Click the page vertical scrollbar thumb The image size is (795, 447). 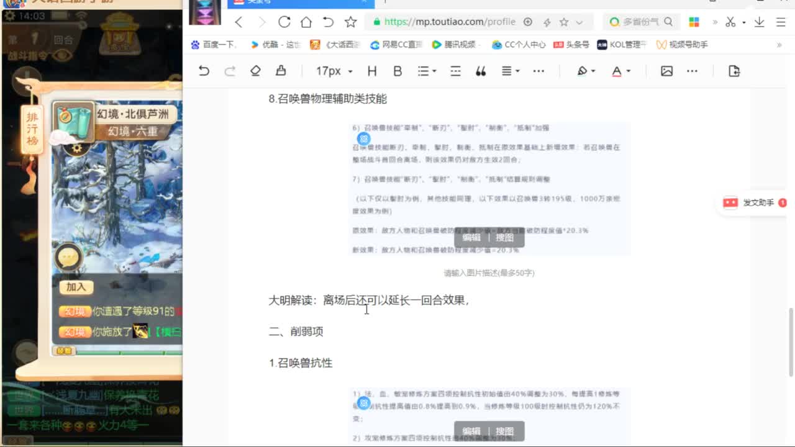pos(790,341)
